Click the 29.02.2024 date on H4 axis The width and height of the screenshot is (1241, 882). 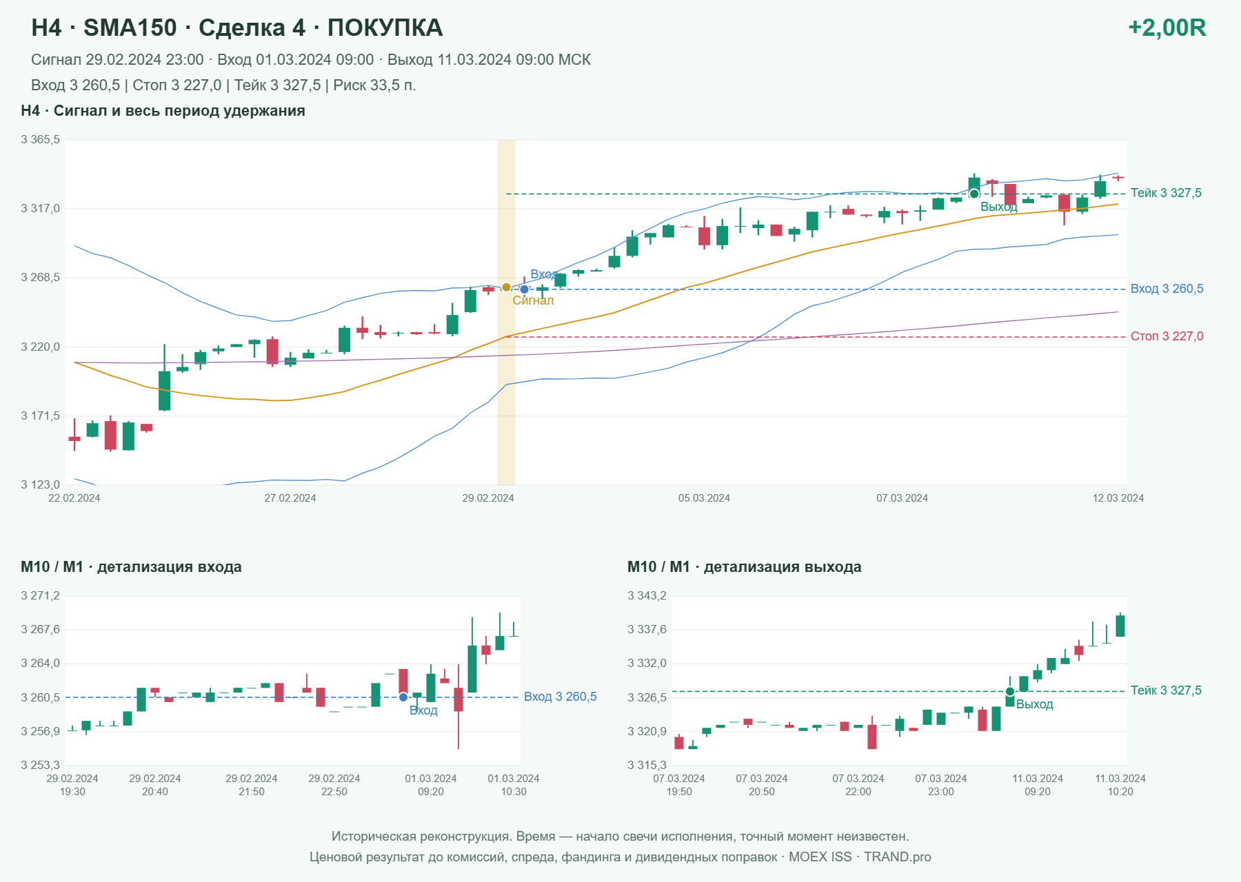[488, 498]
